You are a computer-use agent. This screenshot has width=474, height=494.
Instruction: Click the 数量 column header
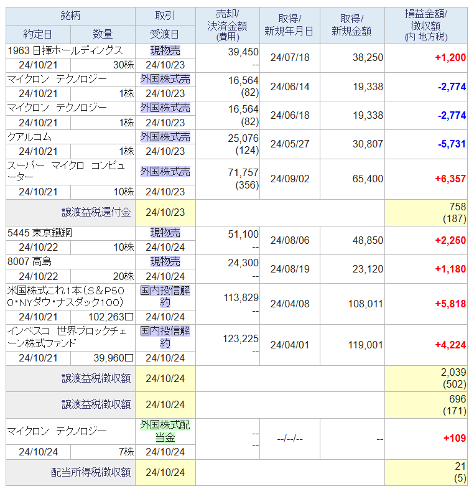(x=103, y=34)
